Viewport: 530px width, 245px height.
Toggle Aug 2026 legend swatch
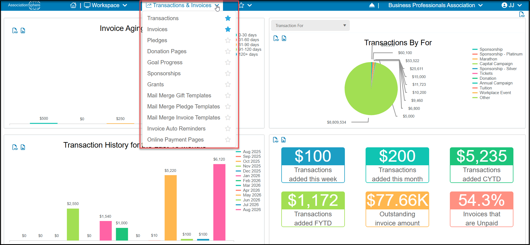click(238, 210)
